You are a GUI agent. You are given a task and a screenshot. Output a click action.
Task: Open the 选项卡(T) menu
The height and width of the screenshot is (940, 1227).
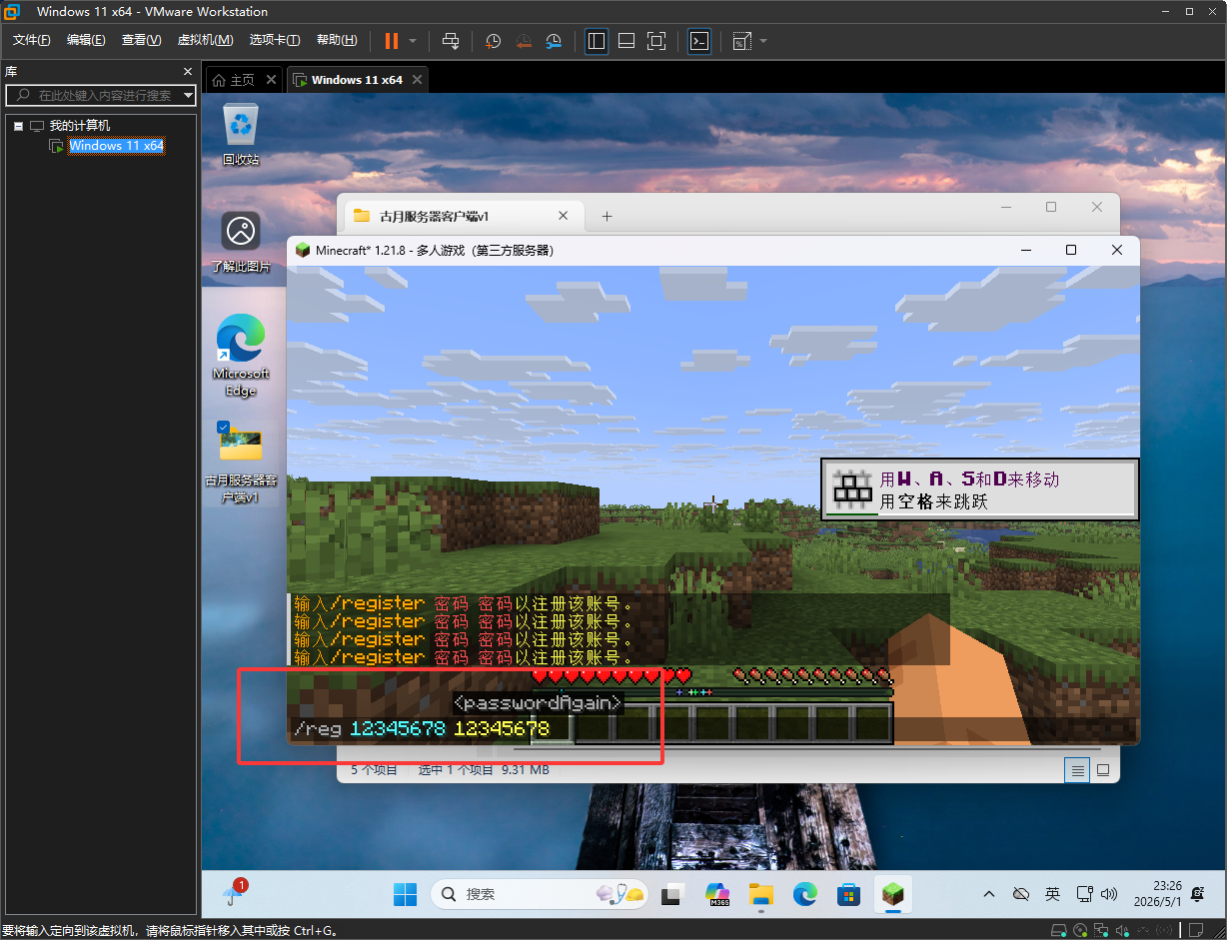point(275,40)
